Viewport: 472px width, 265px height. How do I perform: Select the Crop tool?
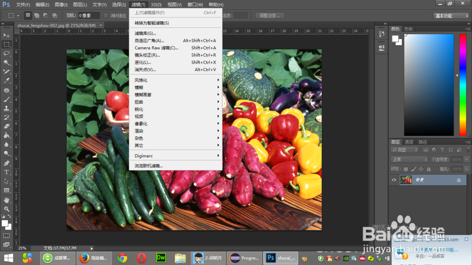pos(6,72)
